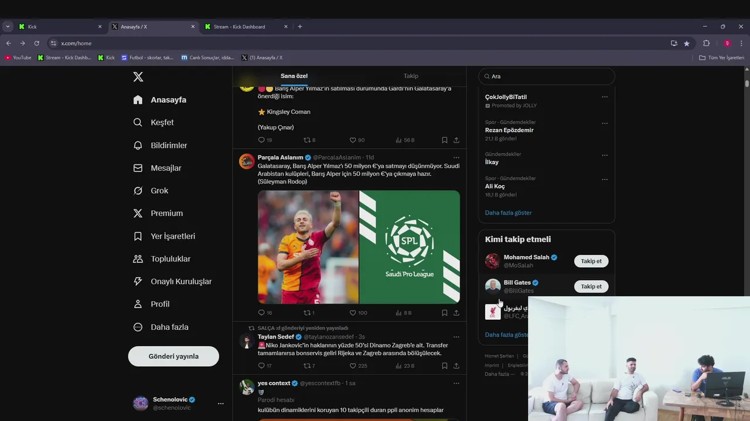
Task: Click Gönderi yayınla button
Action: pos(173,356)
